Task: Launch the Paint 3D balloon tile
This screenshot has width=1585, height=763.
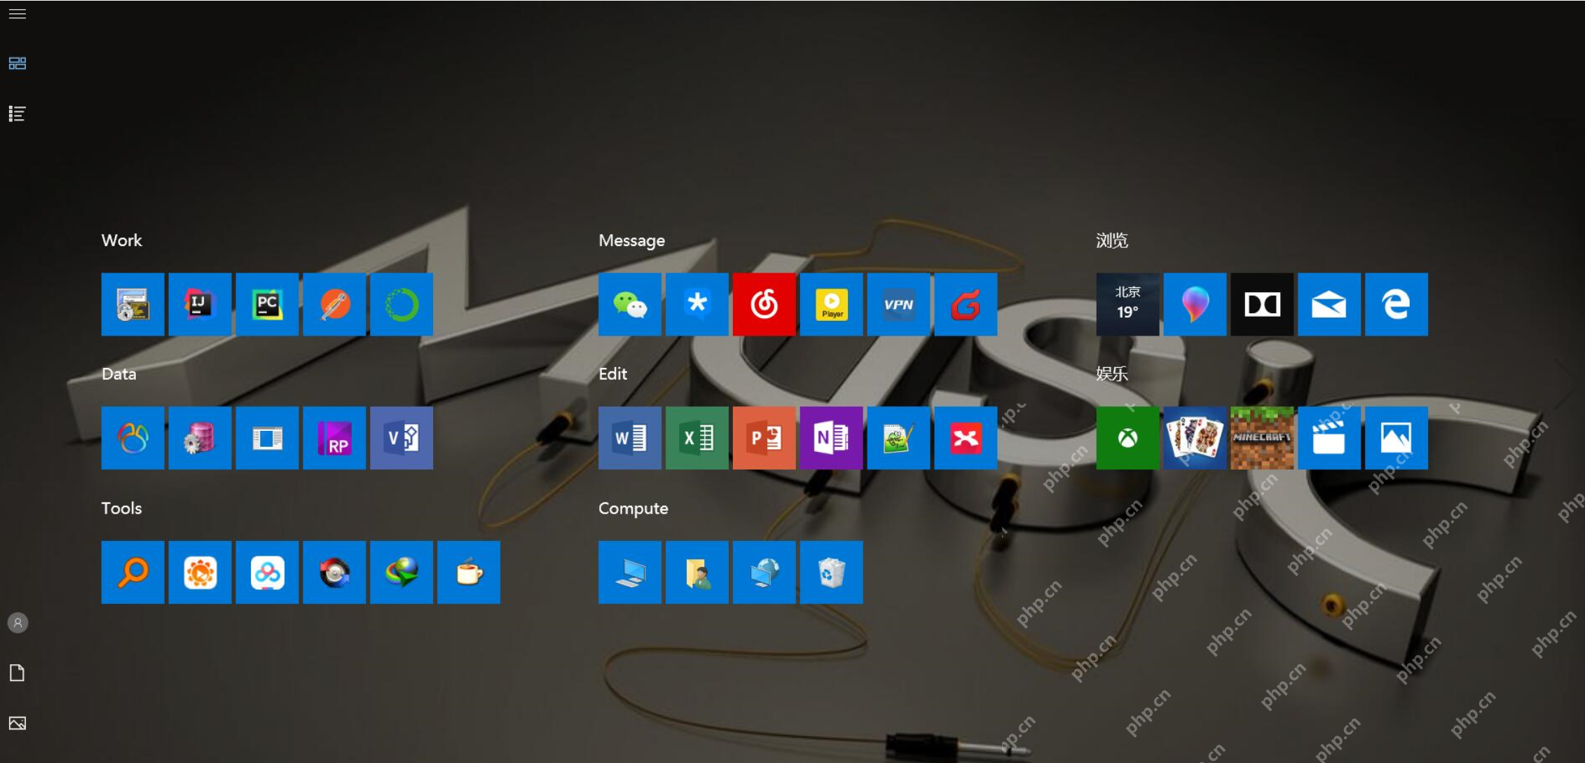Action: coord(1195,304)
